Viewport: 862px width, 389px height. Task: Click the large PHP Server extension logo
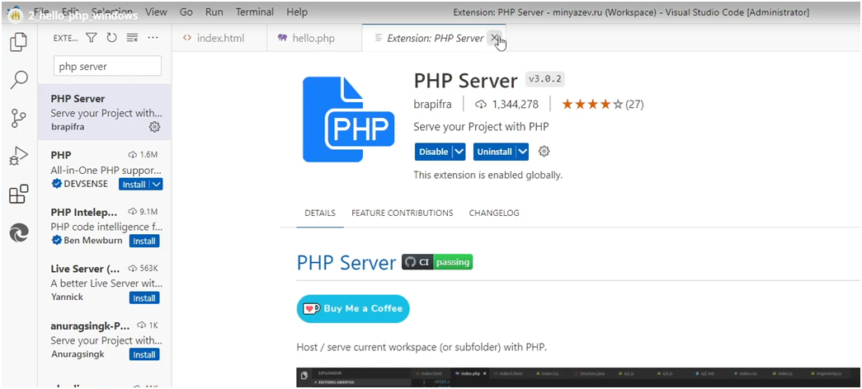point(349,120)
